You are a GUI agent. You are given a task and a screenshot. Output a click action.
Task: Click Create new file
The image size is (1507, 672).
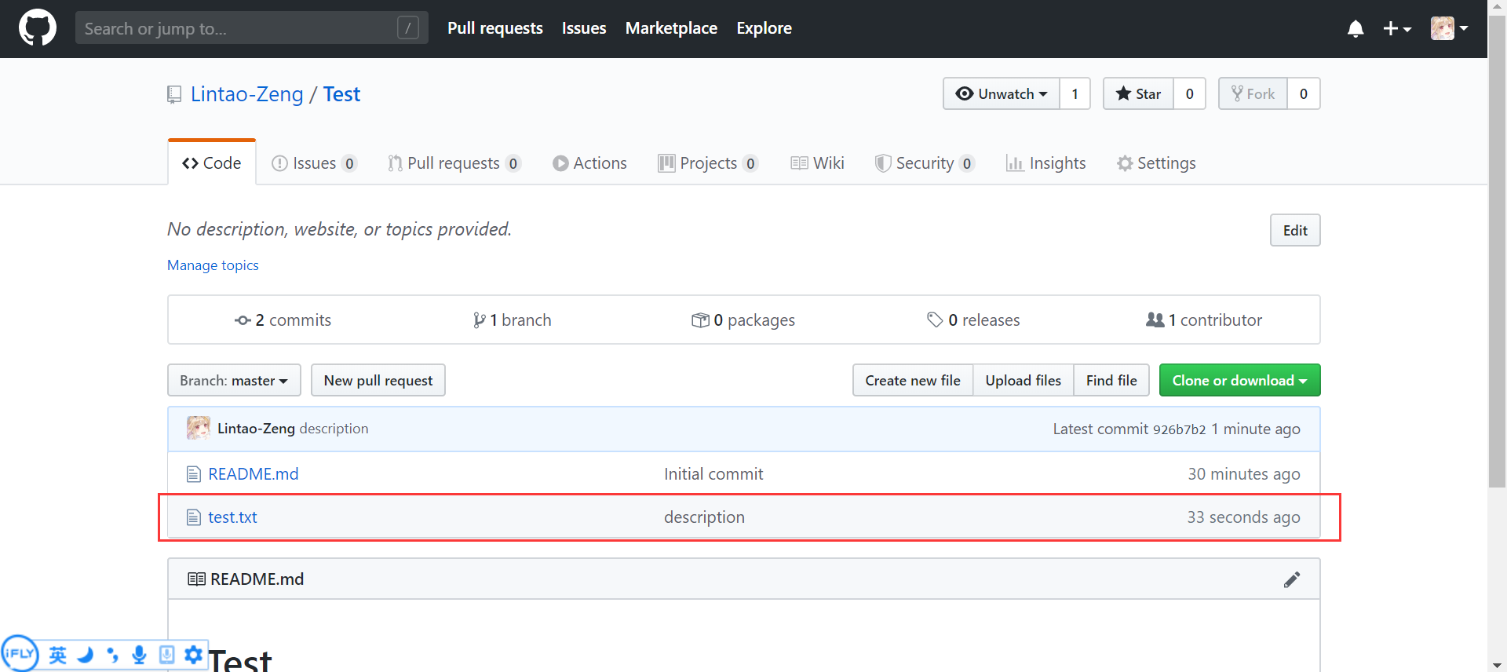tap(913, 380)
